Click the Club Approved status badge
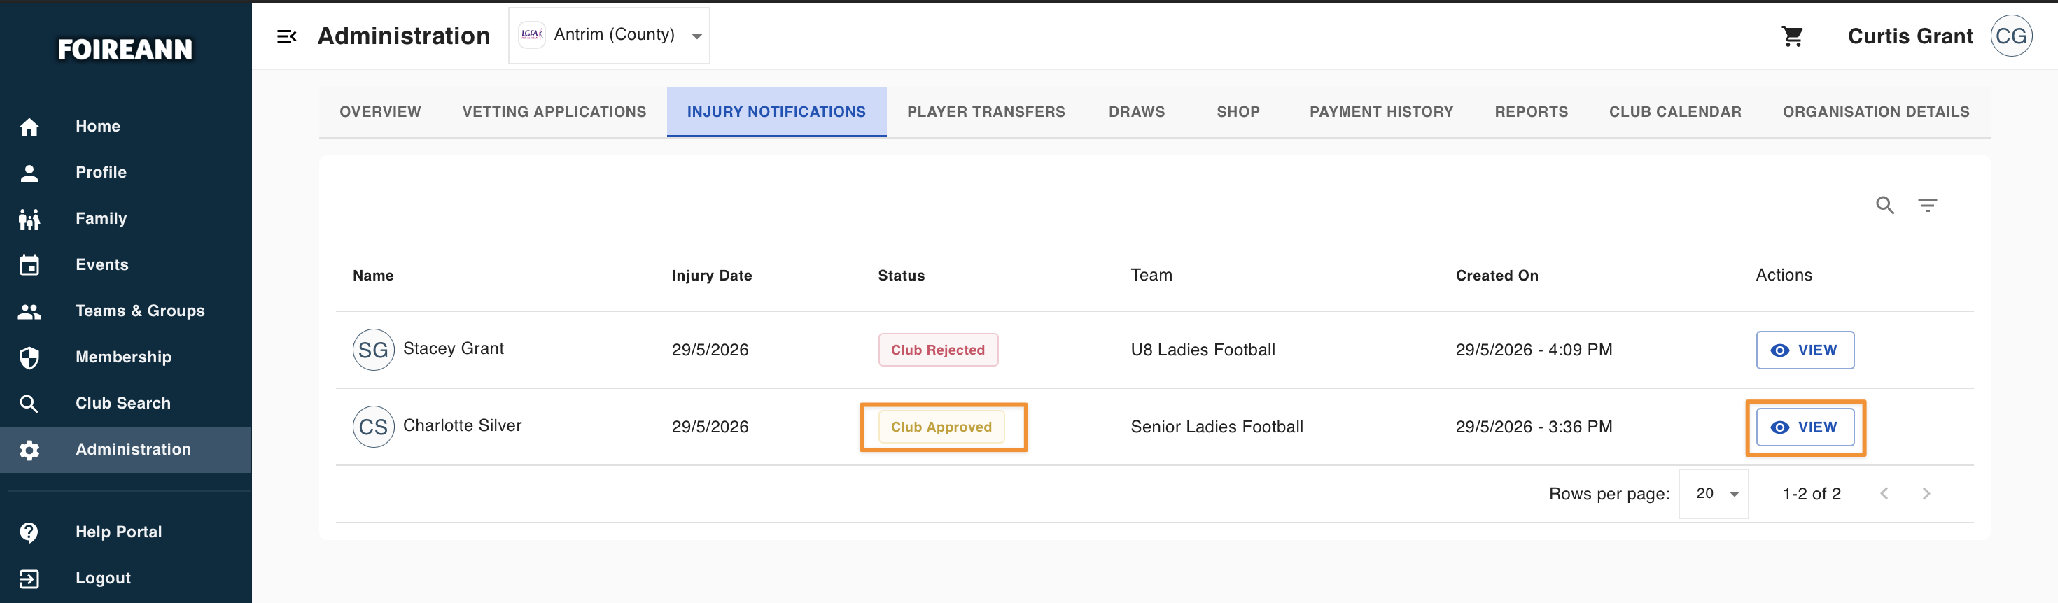This screenshot has width=2058, height=603. coord(940,427)
